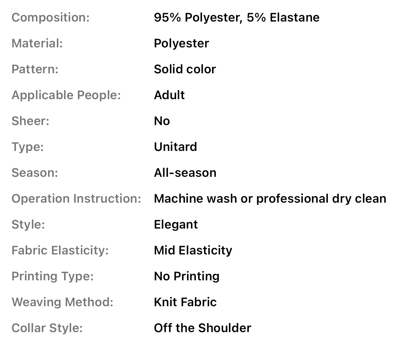Click the "Elegant" style value

point(176,225)
